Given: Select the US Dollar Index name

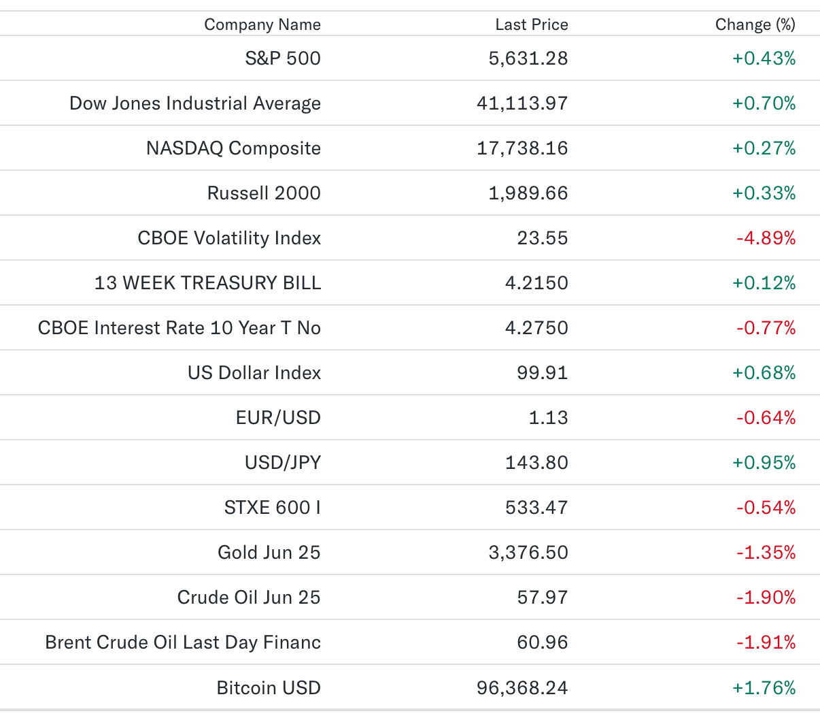Looking at the screenshot, I should click(x=254, y=373).
